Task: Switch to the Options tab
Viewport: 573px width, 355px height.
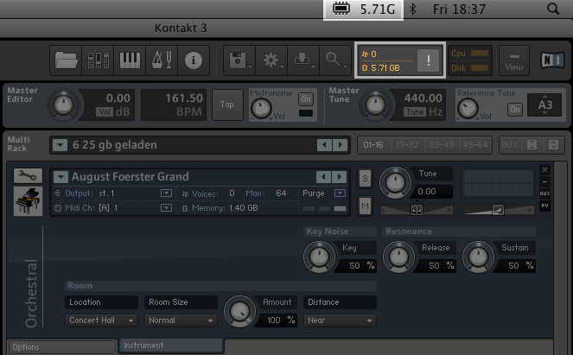Action: point(61,347)
